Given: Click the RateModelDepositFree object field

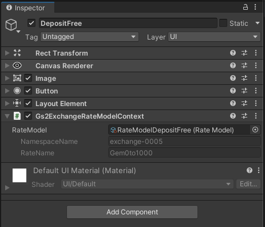Looking at the screenshot, I should coord(179,130).
